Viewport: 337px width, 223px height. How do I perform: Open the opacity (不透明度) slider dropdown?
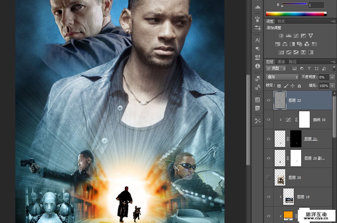[332, 77]
